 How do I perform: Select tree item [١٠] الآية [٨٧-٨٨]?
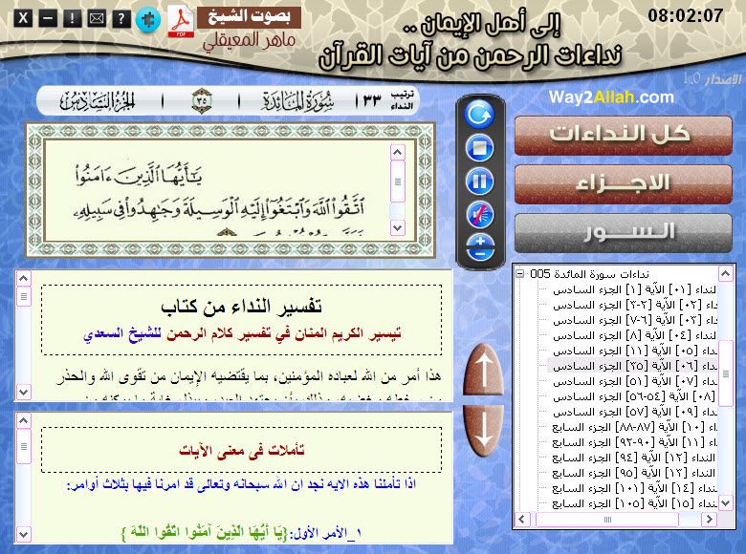coord(634,427)
